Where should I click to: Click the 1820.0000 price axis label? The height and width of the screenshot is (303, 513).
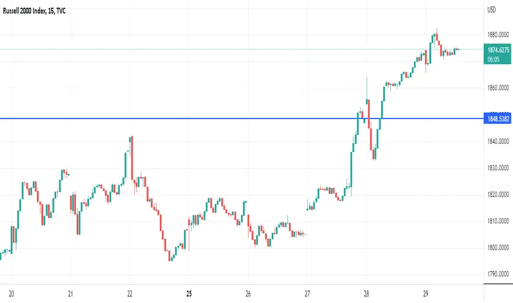click(498, 194)
